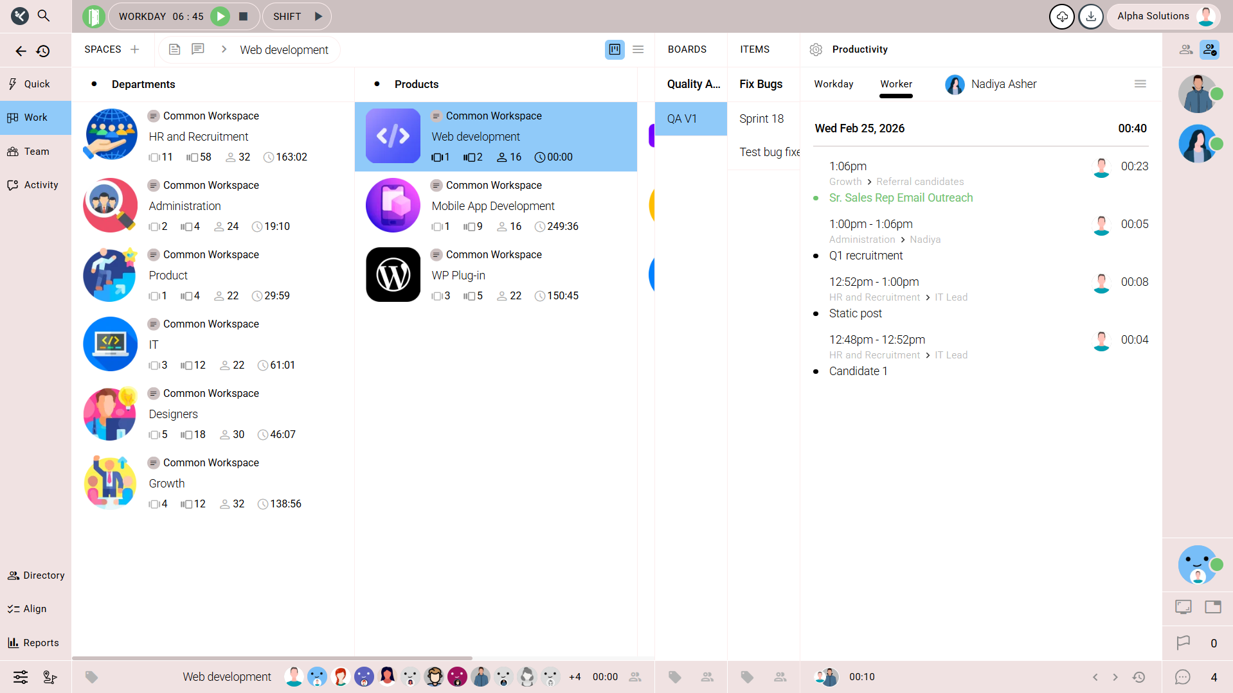Click the download icon in header
1233x693 pixels.
1090,17
